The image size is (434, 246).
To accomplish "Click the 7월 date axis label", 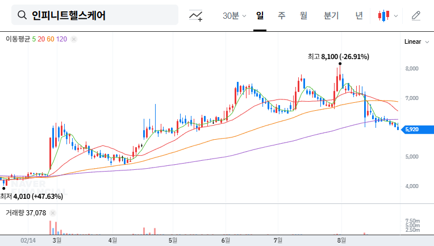I will pyautogui.click(x=278, y=240).
